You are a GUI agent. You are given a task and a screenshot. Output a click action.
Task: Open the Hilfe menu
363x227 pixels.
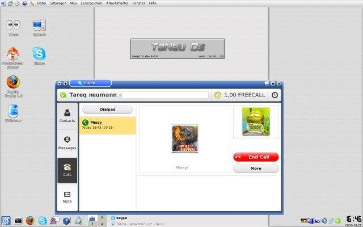153,3
